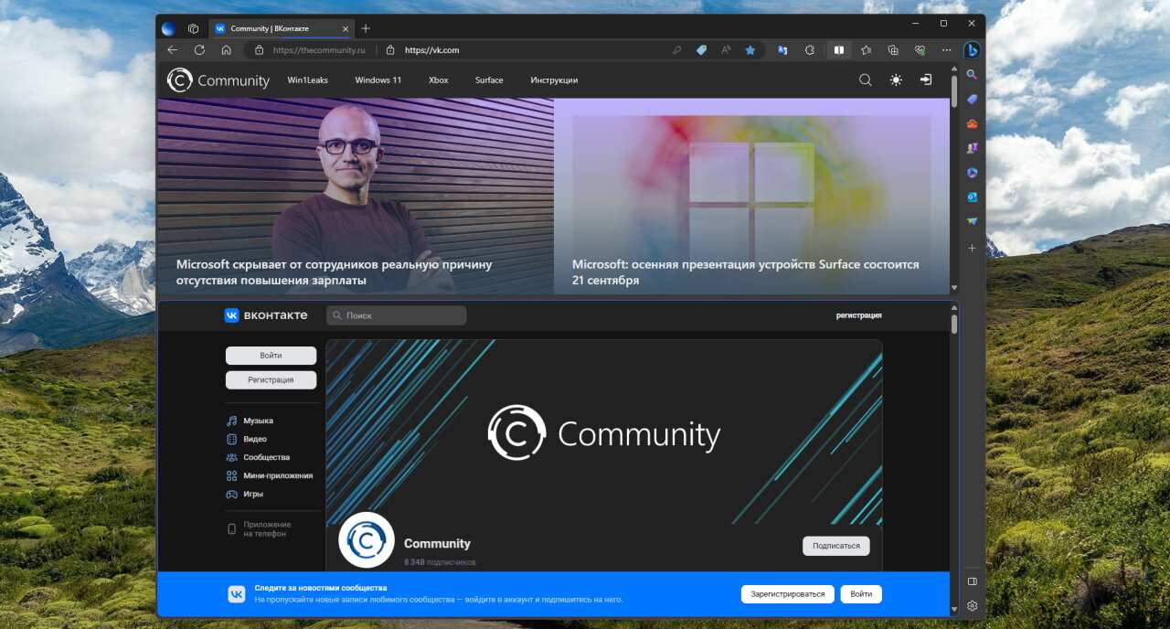The width and height of the screenshot is (1170, 629).
Task: Open Сообщества in VK sidebar
Action: [258, 457]
